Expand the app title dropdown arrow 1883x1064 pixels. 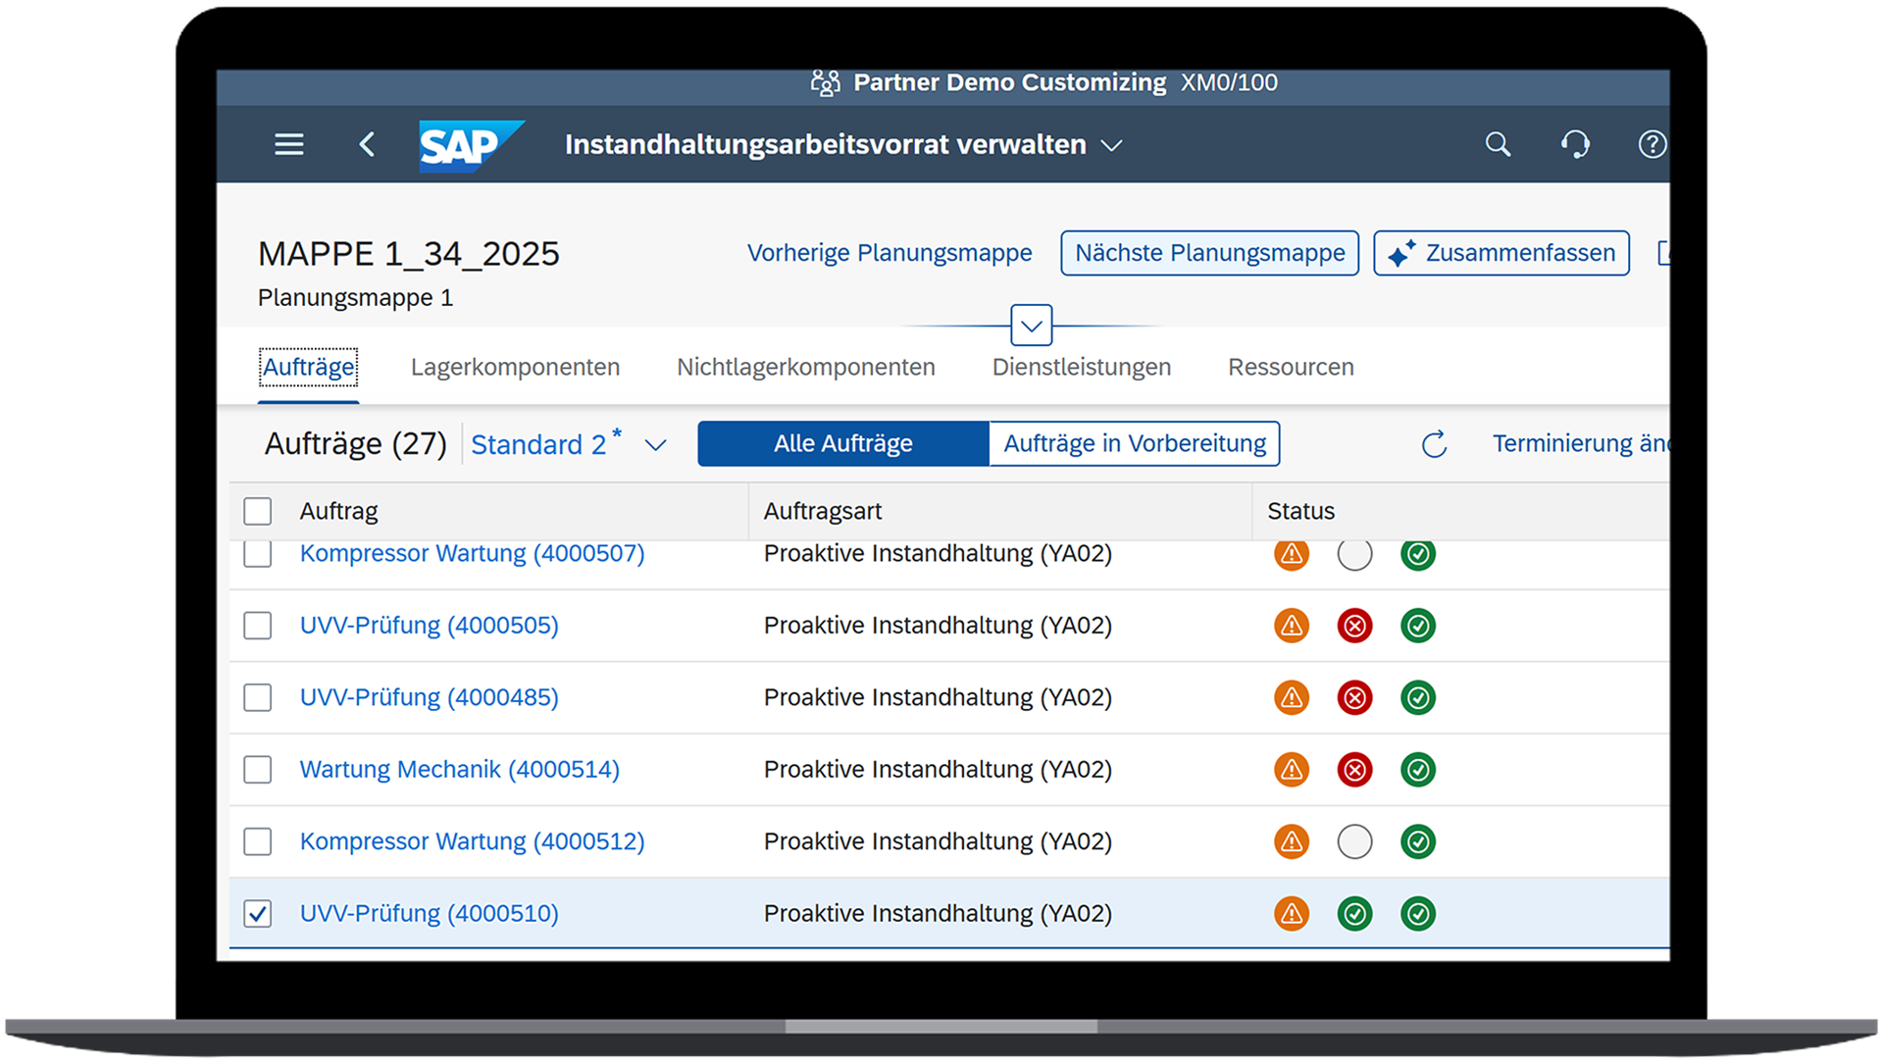1111,146
